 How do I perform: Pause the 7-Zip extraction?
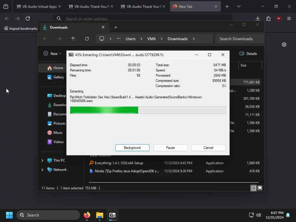click(x=170, y=148)
